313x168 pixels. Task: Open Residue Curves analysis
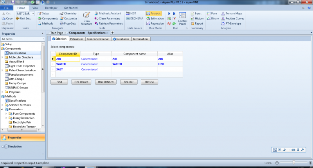point(232,18)
